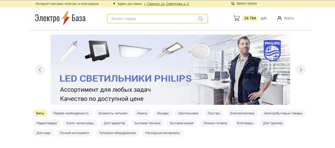The image size is (335, 148).
Task: Click the cart total 26 784
Action: [250, 18]
